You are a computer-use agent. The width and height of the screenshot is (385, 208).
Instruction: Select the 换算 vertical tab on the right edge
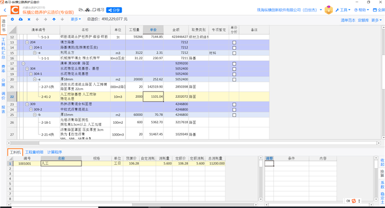[382, 174]
